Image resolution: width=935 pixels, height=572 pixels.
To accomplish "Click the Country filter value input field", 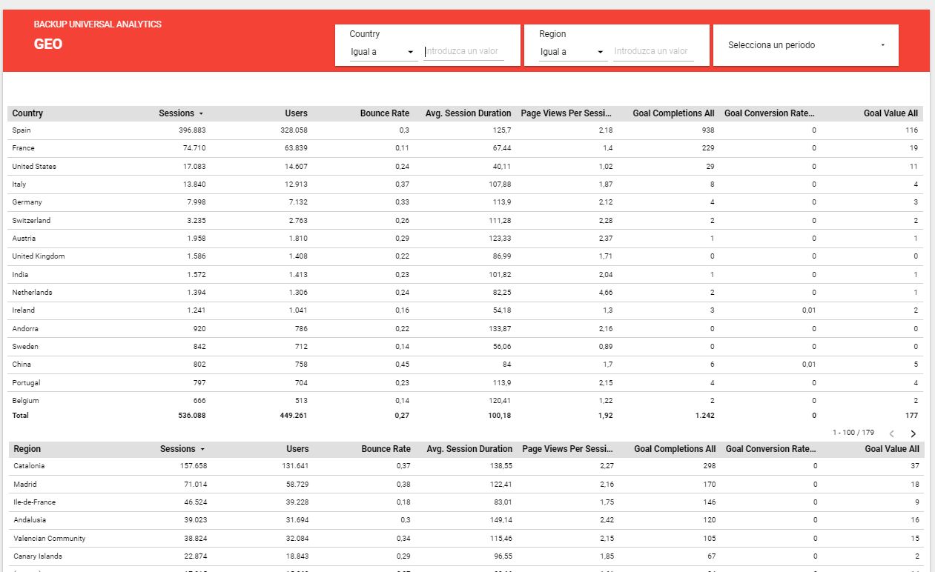I will [x=463, y=52].
